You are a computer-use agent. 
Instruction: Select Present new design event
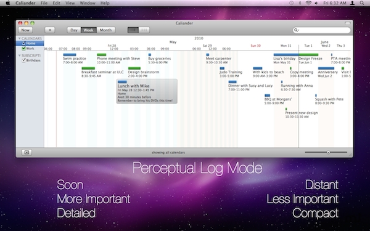pyautogui.click(x=302, y=113)
